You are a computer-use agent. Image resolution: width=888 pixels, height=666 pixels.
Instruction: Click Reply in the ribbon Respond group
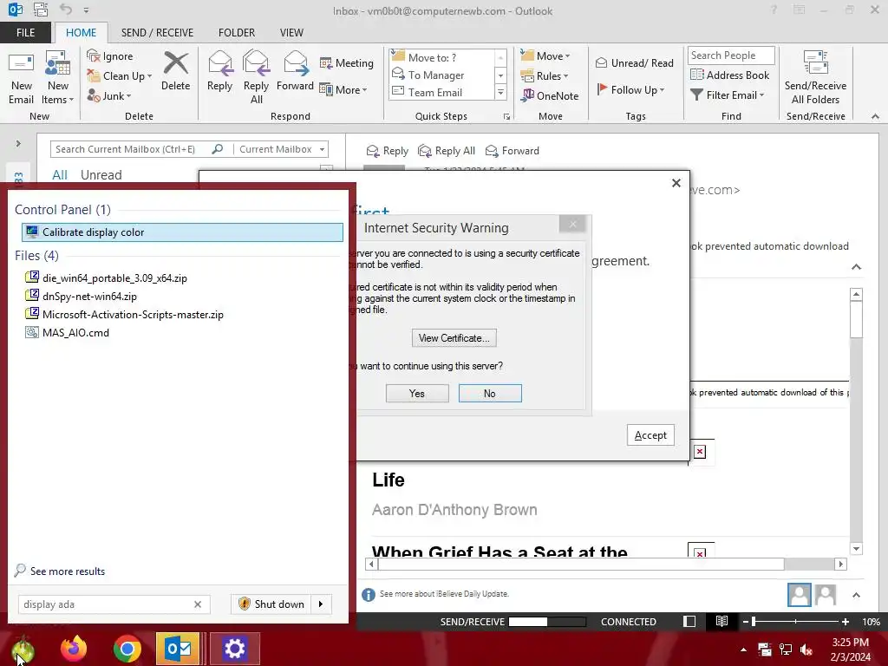[219, 71]
